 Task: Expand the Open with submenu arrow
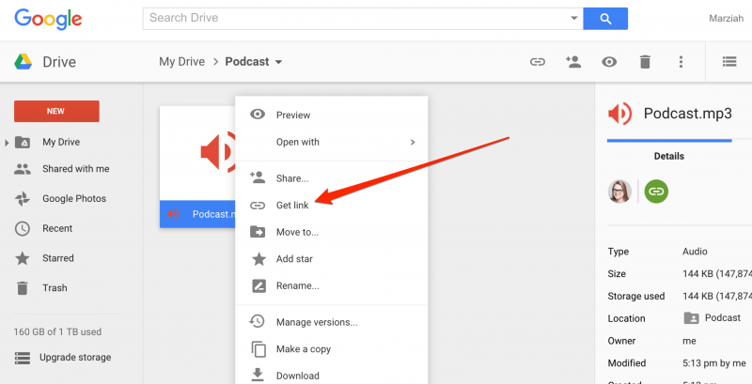click(x=413, y=142)
